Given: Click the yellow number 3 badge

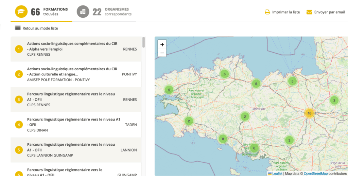Looking at the screenshot, I should click(19, 99).
